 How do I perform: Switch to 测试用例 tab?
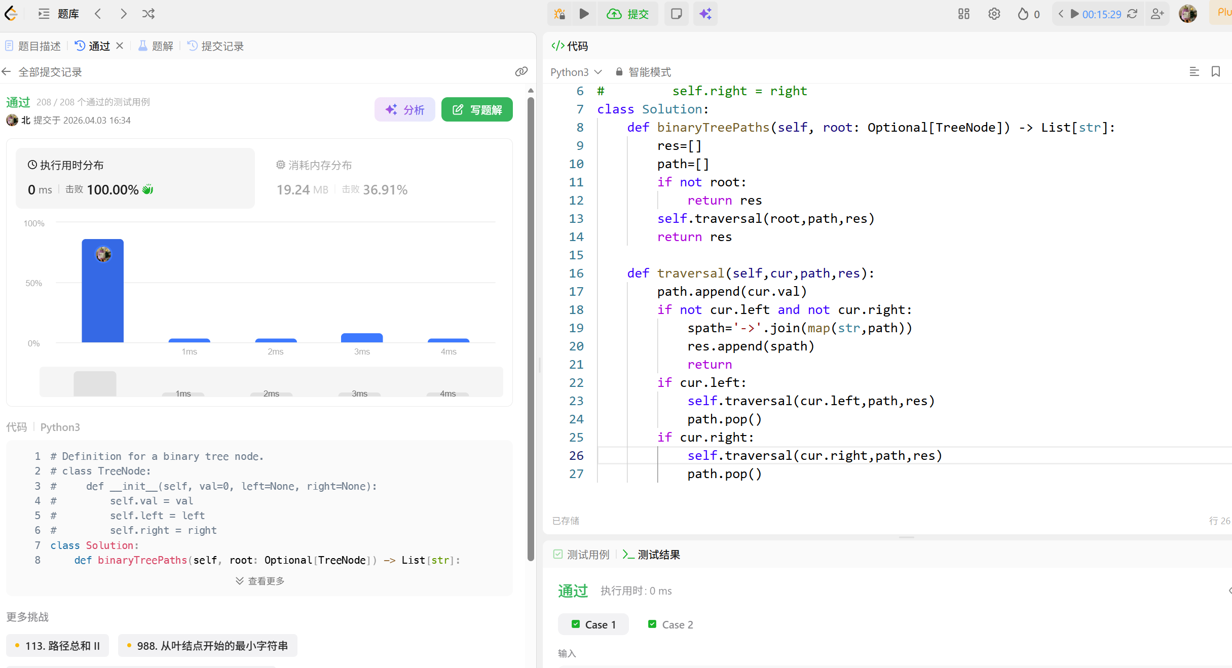[x=581, y=555]
